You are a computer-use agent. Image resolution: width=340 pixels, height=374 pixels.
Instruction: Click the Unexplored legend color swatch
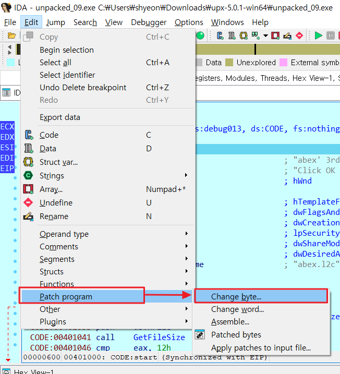click(229, 63)
